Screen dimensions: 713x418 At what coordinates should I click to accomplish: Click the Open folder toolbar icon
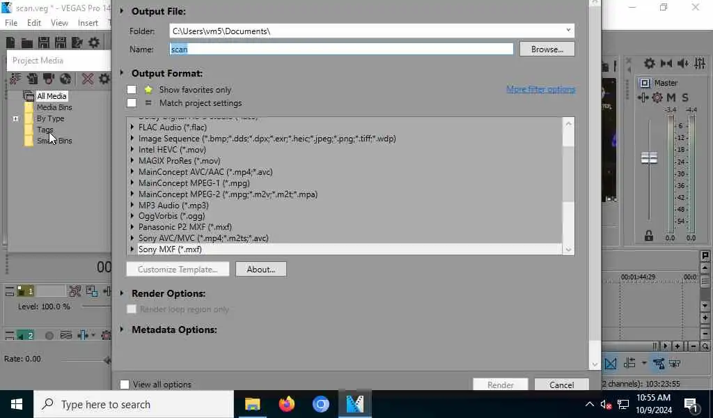tap(27, 42)
